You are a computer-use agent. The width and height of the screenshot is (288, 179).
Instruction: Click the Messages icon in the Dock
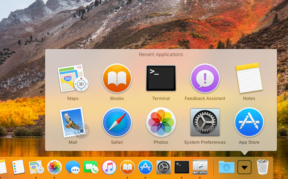point(73,167)
